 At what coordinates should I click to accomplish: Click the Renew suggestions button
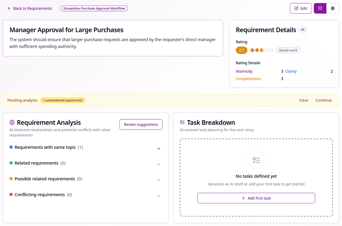[x=141, y=124]
